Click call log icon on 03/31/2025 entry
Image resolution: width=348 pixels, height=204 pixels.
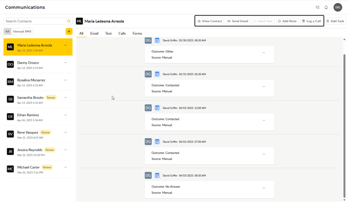click(x=157, y=74)
